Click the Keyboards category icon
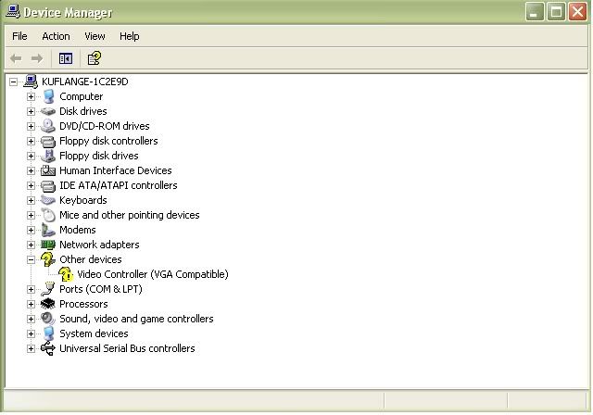 [x=48, y=200]
